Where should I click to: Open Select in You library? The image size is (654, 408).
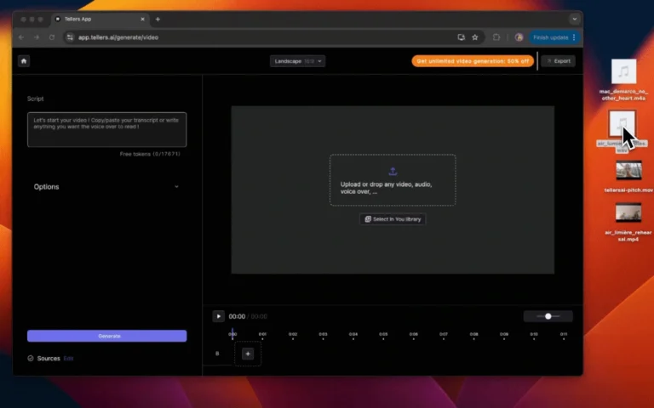click(x=393, y=219)
